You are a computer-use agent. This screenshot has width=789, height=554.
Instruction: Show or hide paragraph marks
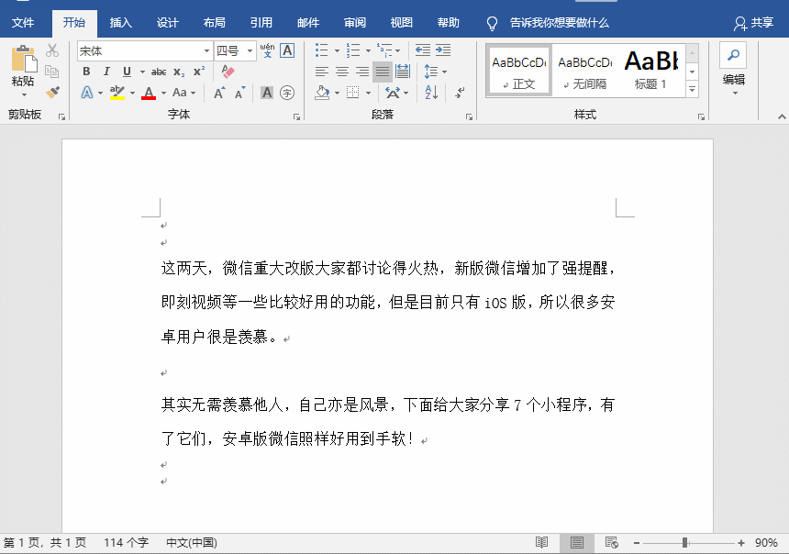(x=460, y=93)
